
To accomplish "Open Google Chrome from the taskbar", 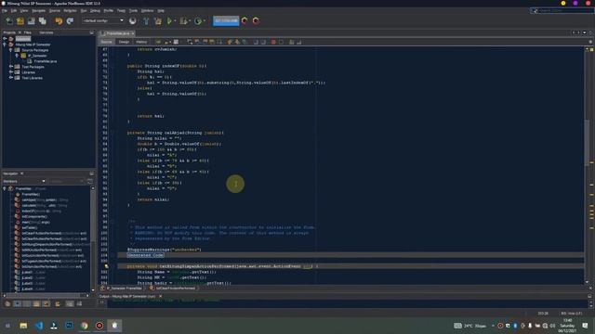I will [85, 326].
